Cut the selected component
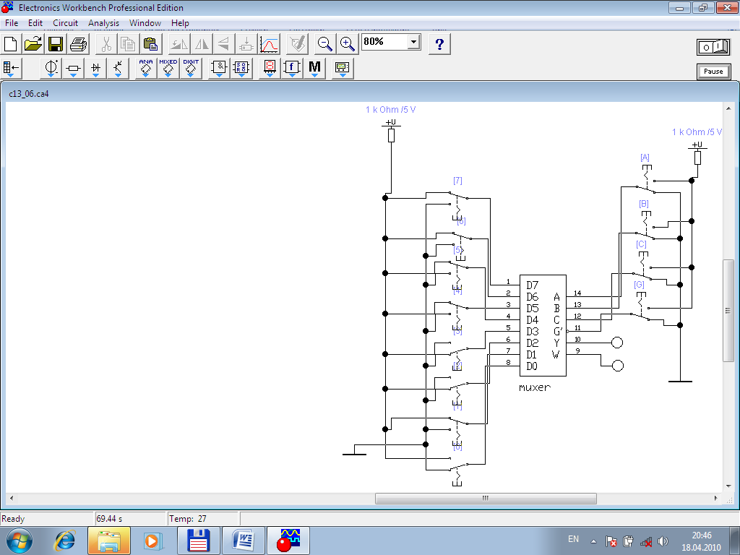 pos(106,44)
